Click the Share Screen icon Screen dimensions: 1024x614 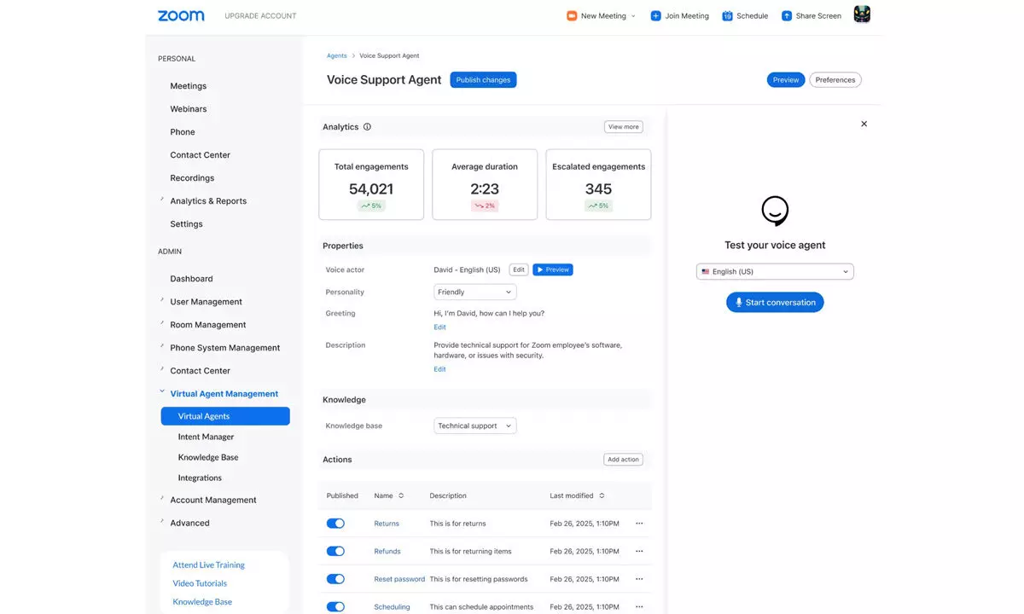click(x=787, y=16)
